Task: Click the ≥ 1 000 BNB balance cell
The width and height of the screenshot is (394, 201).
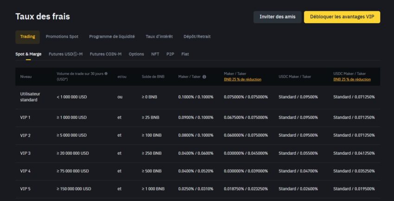Action: (x=153, y=189)
